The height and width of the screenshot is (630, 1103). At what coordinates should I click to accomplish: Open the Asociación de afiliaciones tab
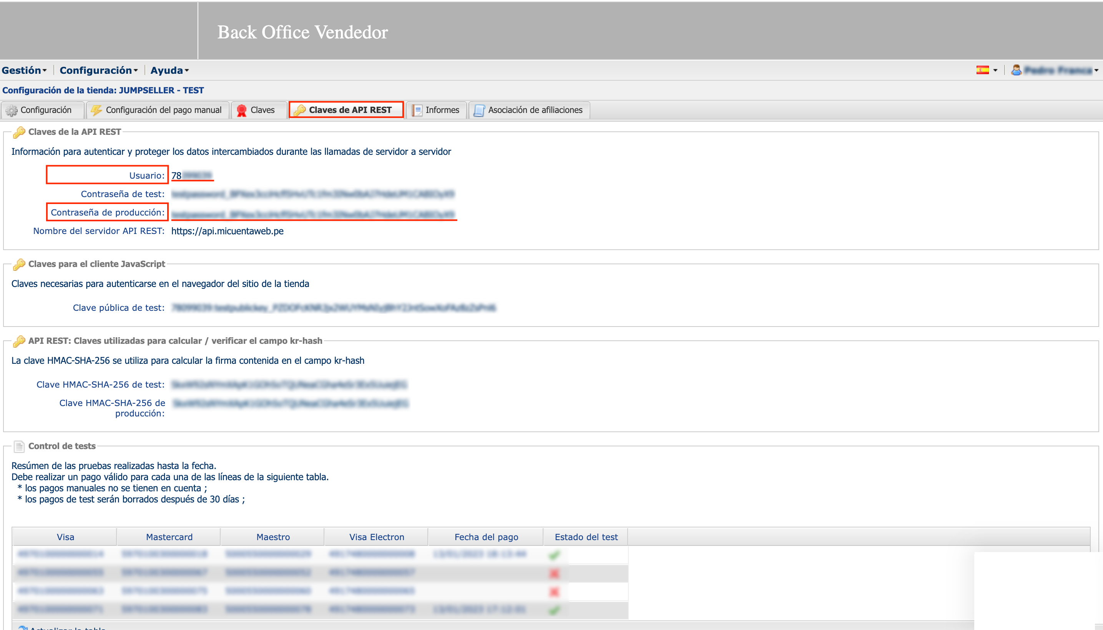point(535,110)
